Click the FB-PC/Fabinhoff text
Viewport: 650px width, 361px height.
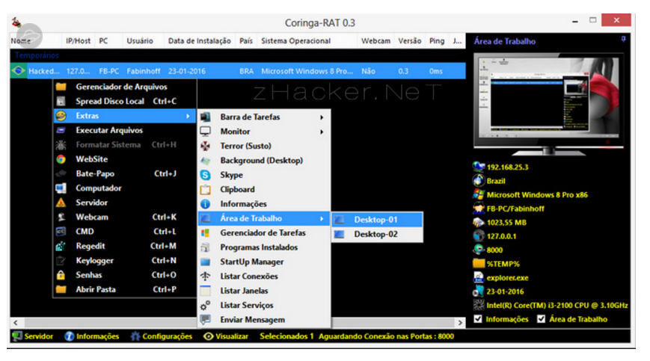pos(515,209)
